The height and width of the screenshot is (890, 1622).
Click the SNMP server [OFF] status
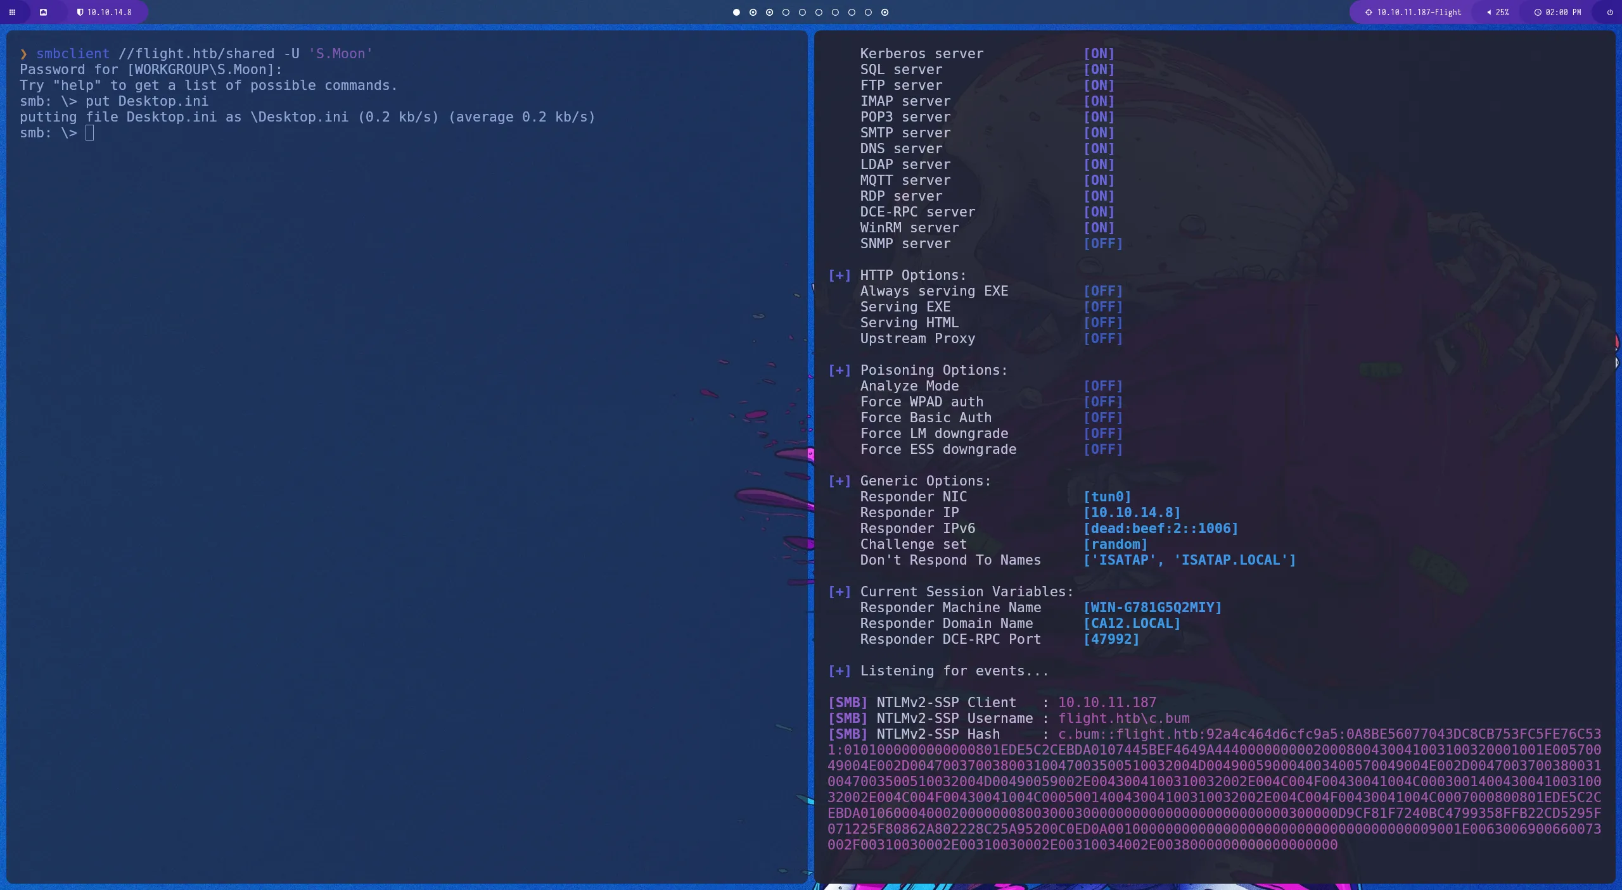pyautogui.click(x=1102, y=244)
